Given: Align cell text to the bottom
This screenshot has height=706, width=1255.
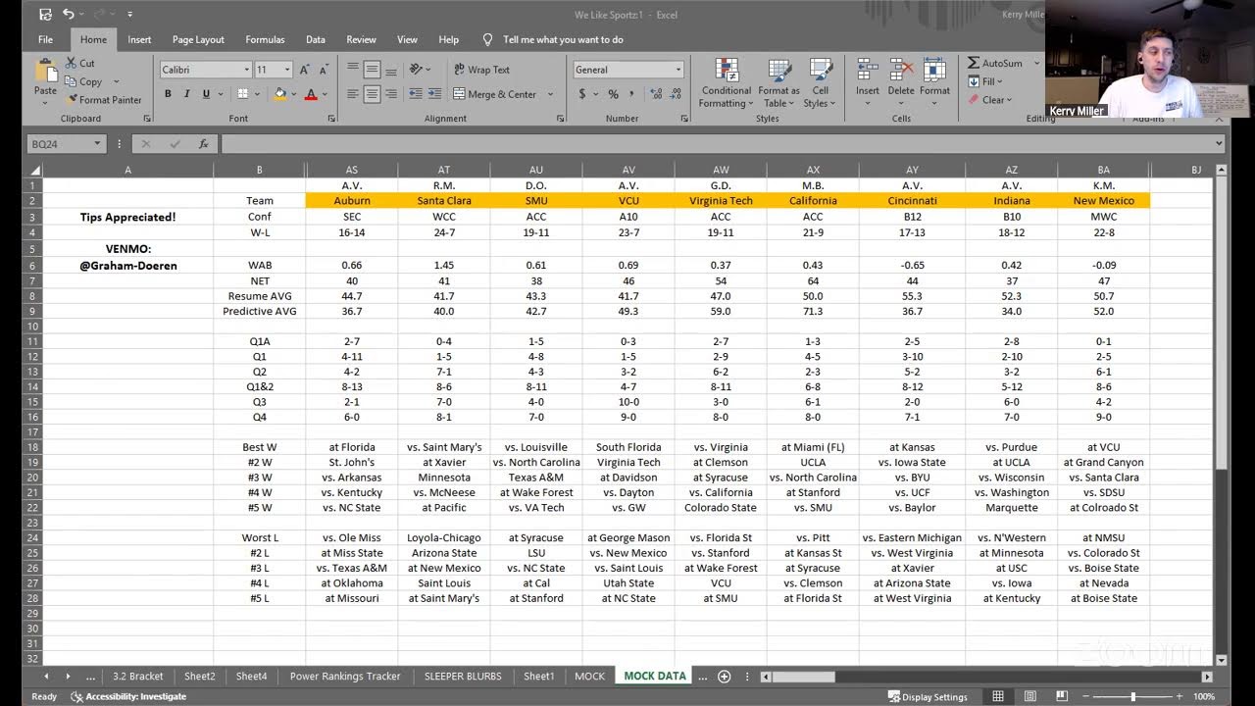Looking at the screenshot, I should (390, 70).
